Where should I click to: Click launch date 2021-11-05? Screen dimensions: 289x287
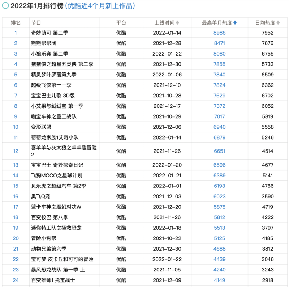pos(167,270)
